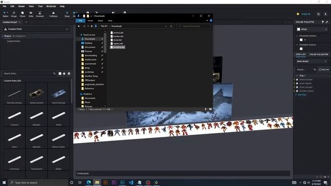Viewport: 331px width, 186px height.
Task: Click the Search Parts input field
Action: pos(27,73)
